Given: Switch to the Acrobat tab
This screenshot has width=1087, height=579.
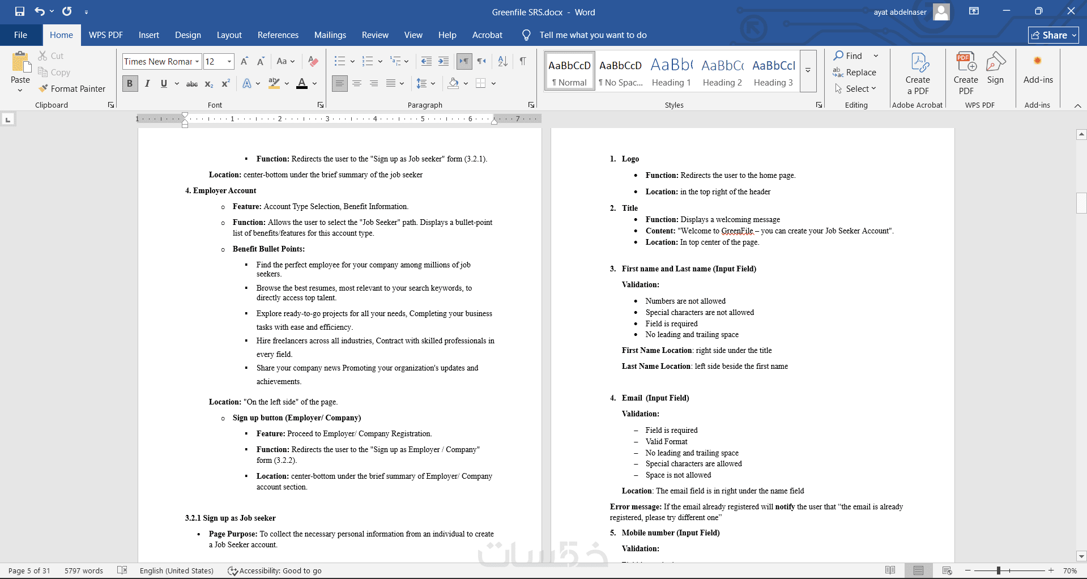Looking at the screenshot, I should [x=487, y=35].
